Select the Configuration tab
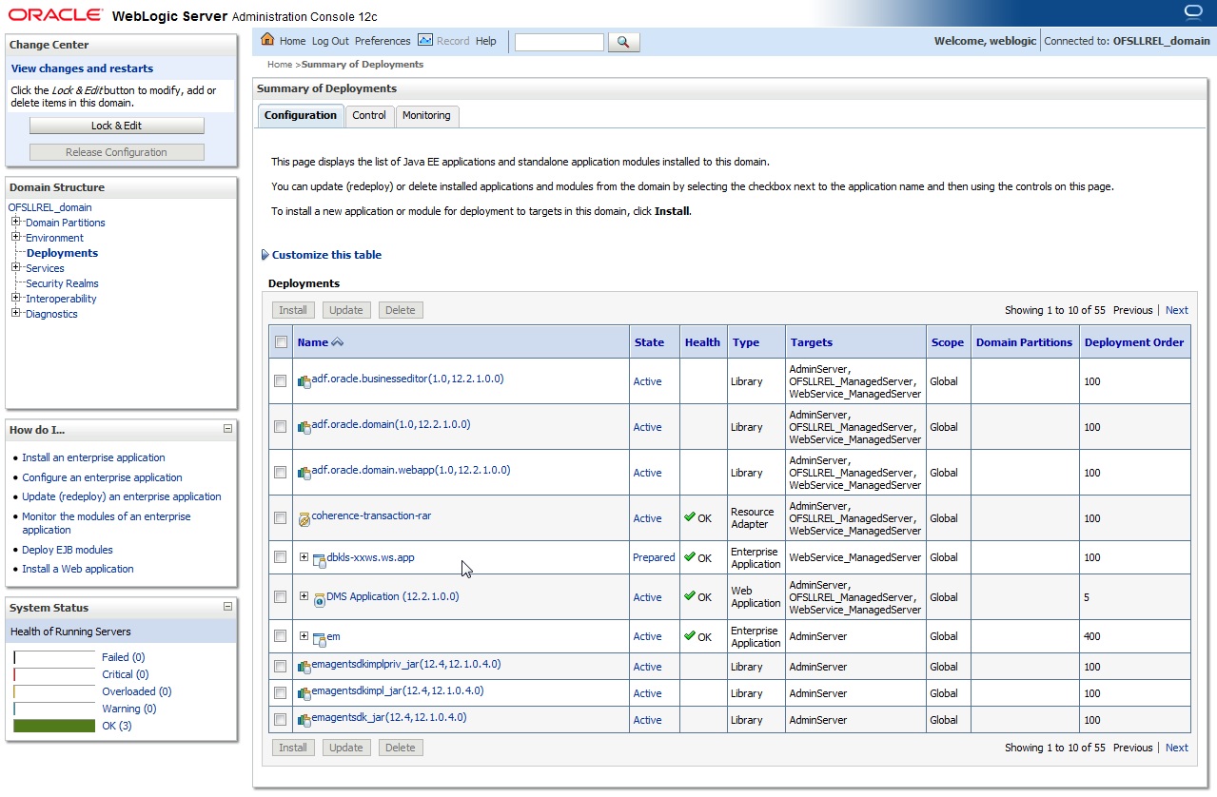 [301, 115]
